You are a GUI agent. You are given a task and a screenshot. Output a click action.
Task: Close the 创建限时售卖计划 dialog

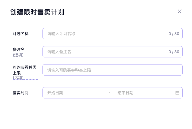180,11
